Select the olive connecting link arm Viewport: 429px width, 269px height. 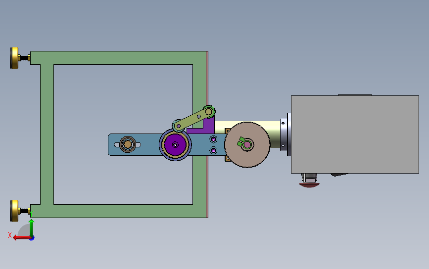click(193, 119)
